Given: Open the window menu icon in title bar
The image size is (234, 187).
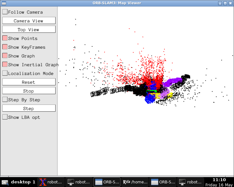Looking at the screenshot, I should (x=4, y=3).
